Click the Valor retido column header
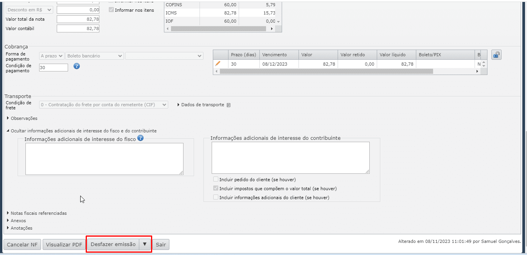The image size is (527, 255). pos(357,55)
